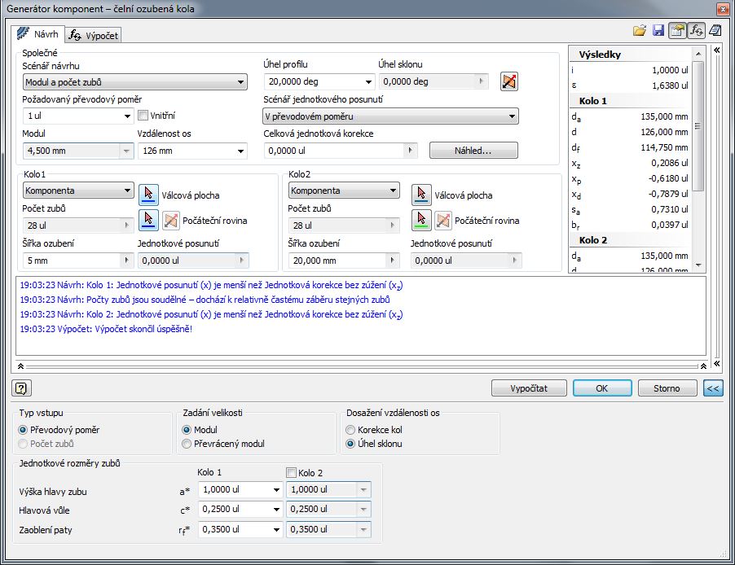Click the Šířka ozubení field for Kolo1
Image resolution: width=735 pixels, height=565 pixels.
click(71, 261)
